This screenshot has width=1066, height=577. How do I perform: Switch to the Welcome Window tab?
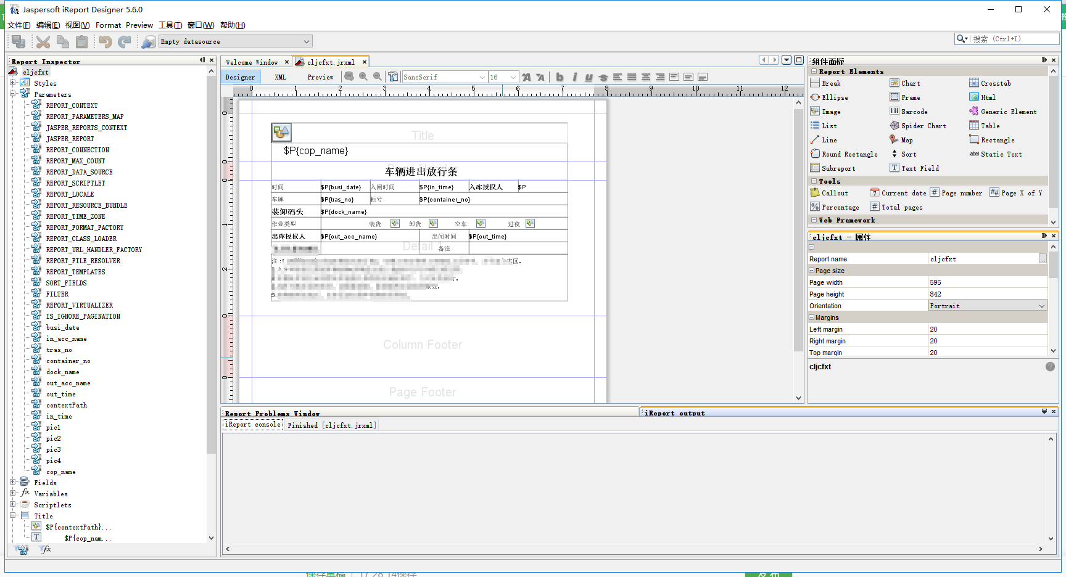coord(252,62)
